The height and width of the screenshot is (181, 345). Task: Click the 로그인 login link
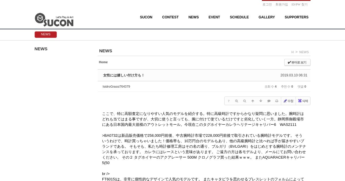(x=267, y=4)
